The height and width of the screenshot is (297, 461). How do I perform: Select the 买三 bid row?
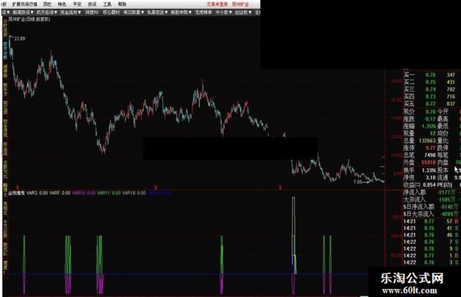(x=431, y=89)
